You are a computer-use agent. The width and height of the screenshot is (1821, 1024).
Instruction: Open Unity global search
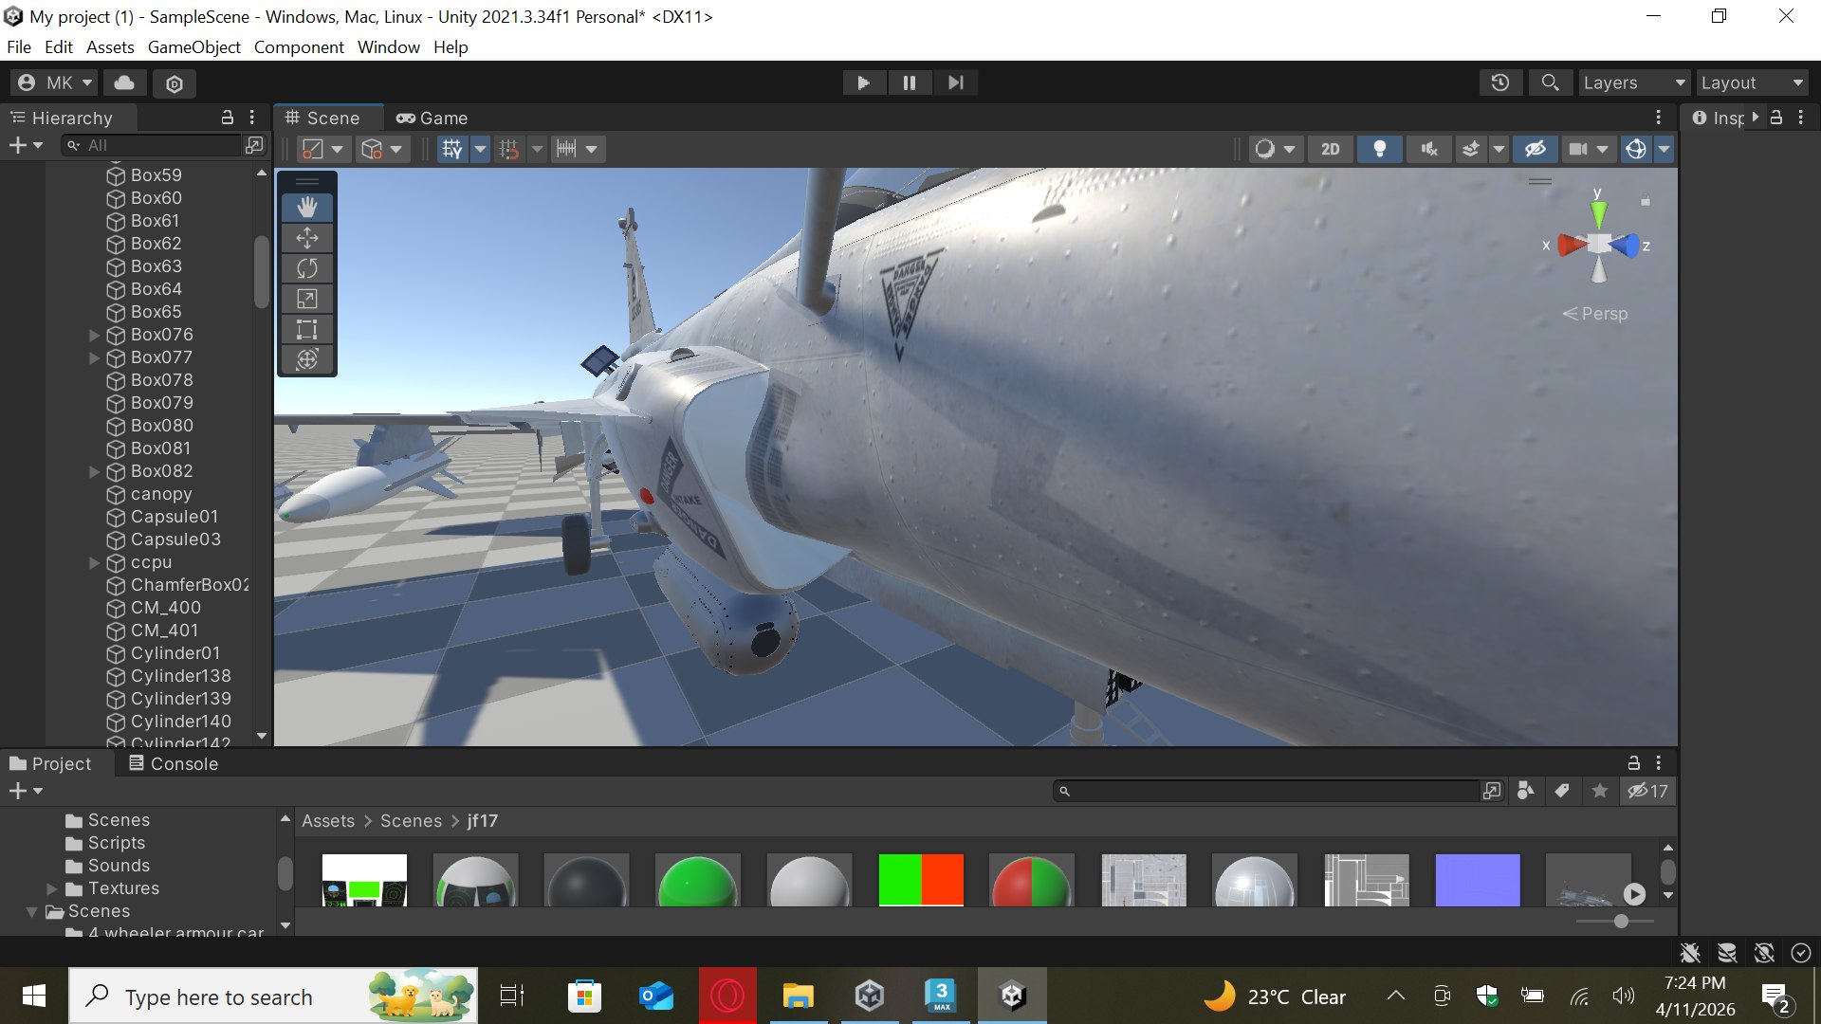[1550, 82]
